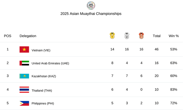
Task: Click the Thailand flag icon
Action: 24,90
